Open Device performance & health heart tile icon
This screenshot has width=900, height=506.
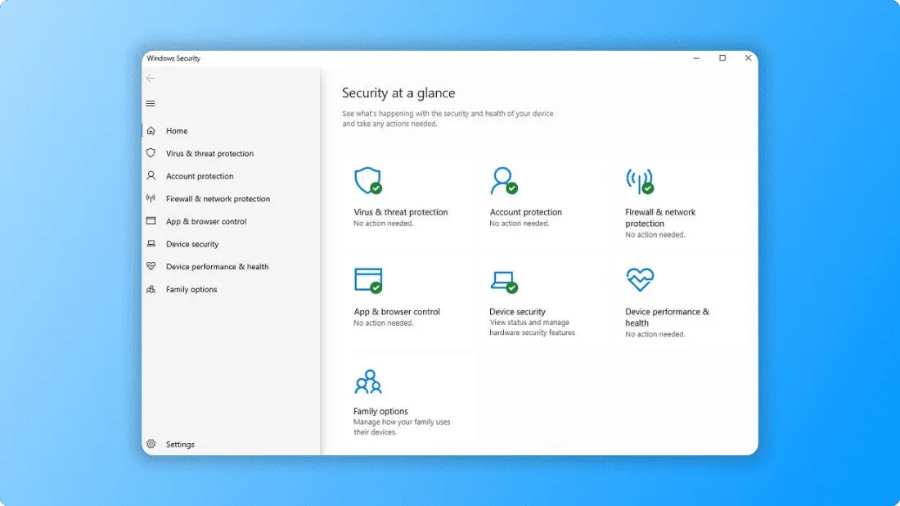(640, 280)
